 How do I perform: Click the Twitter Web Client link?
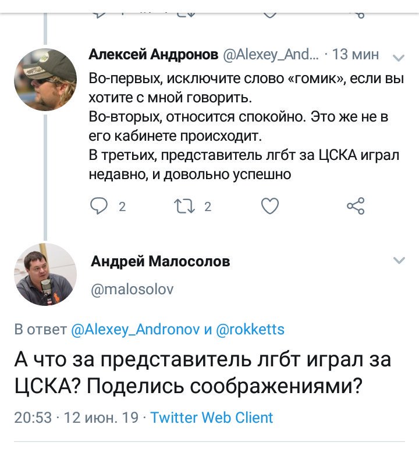click(x=212, y=418)
